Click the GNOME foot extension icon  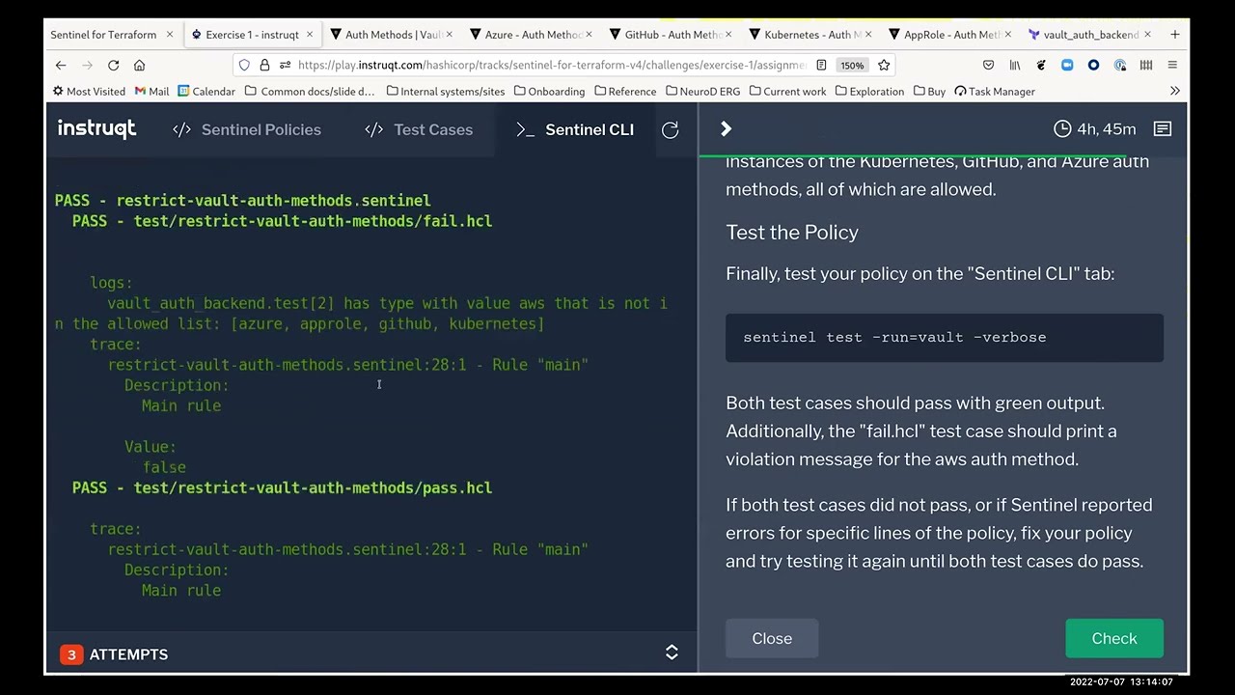(1040, 65)
